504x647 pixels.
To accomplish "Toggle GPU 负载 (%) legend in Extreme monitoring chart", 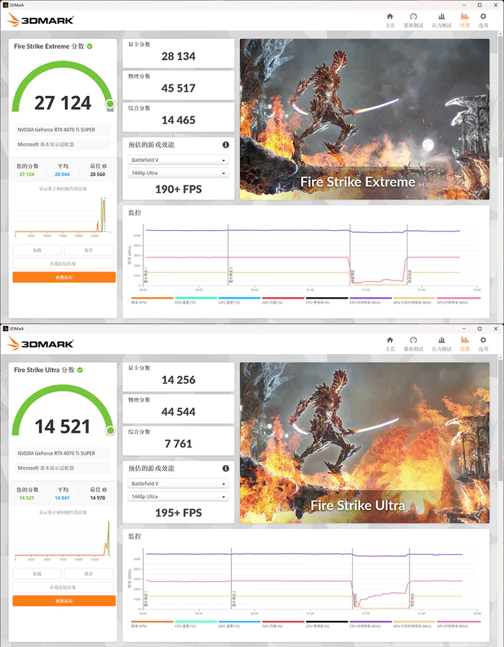I will tap(283, 300).
